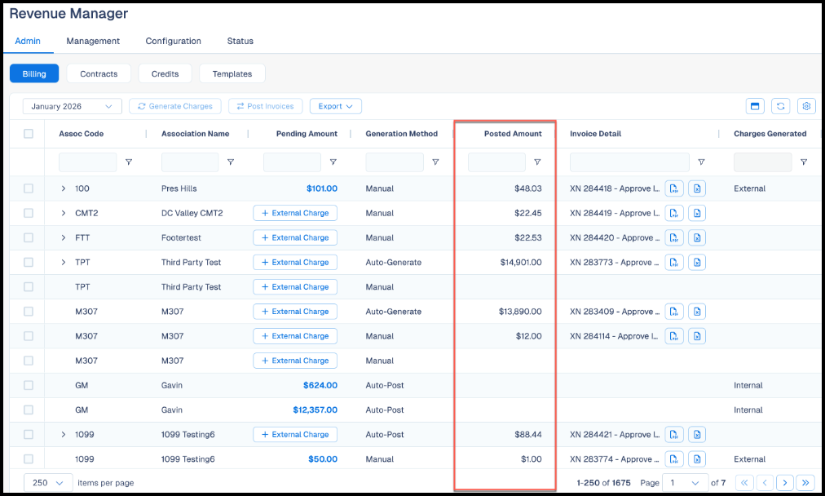Check the M307 Auto-Generate row

tap(29, 312)
